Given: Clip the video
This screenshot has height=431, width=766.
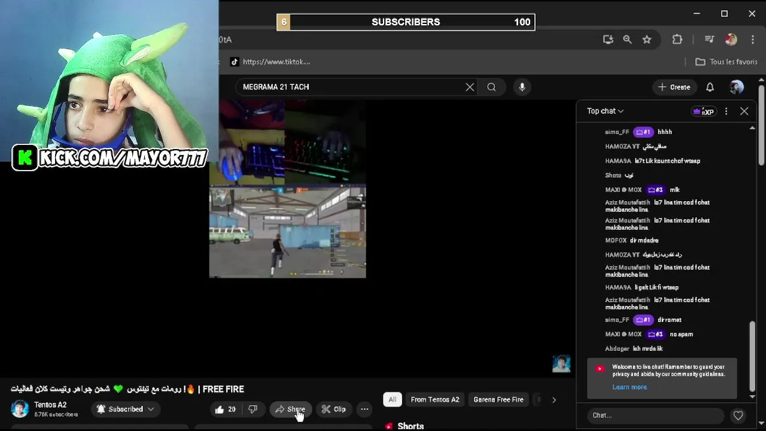Looking at the screenshot, I should tap(333, 409).
